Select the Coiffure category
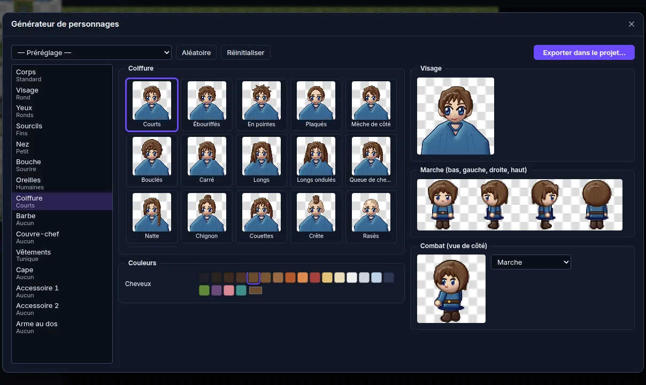The height and width of the screenshot is (385, 646). (62, 202)
